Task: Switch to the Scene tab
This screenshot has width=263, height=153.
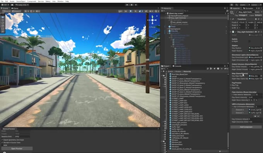Action: tap(5, 8)
